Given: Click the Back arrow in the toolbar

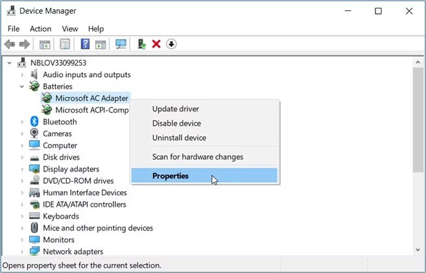Looking at the screenshot, I should (10, 44).
